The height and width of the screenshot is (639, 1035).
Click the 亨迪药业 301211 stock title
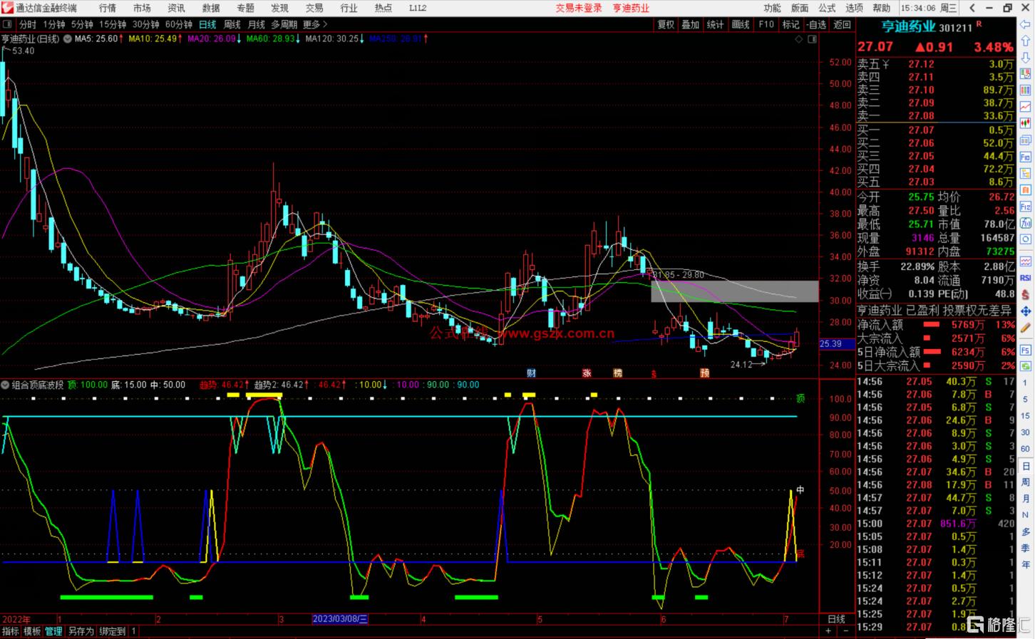[x=927, y=27]
